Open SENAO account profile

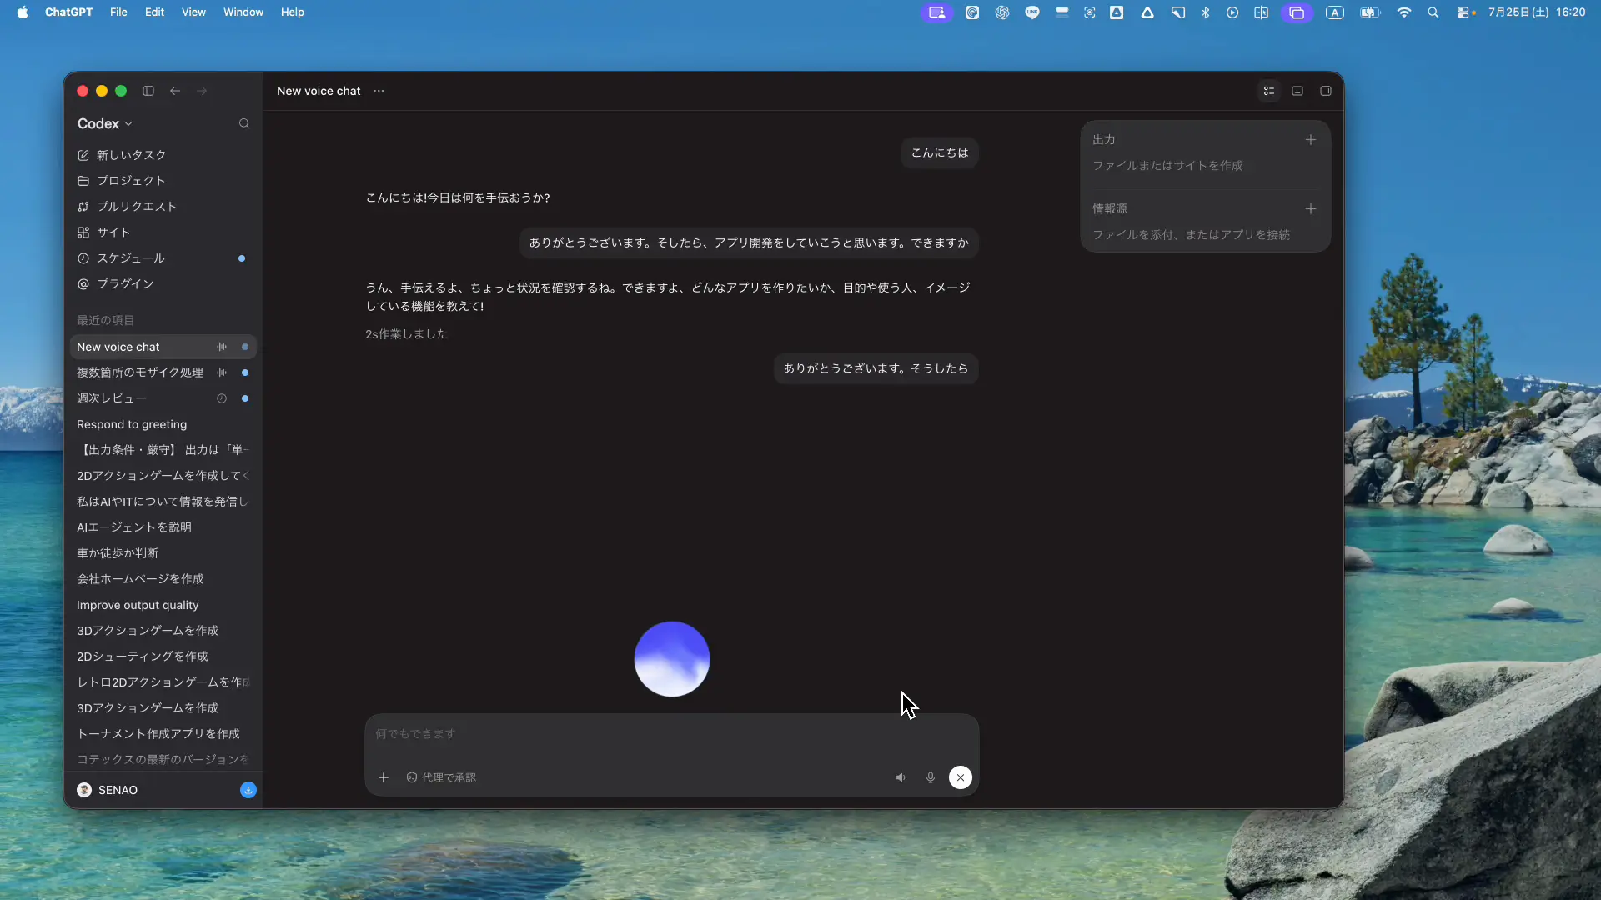108,790
